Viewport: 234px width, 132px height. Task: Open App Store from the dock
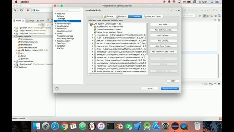[x=156, y=126]
